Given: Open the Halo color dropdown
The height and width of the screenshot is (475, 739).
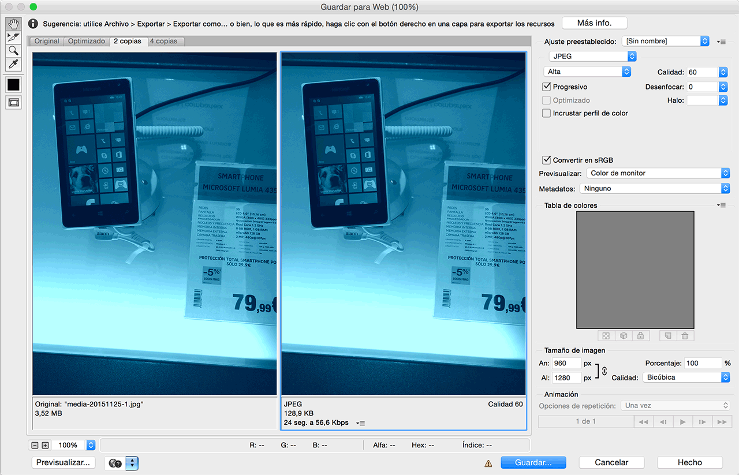Looking at the screenshot, I should 723,100.
